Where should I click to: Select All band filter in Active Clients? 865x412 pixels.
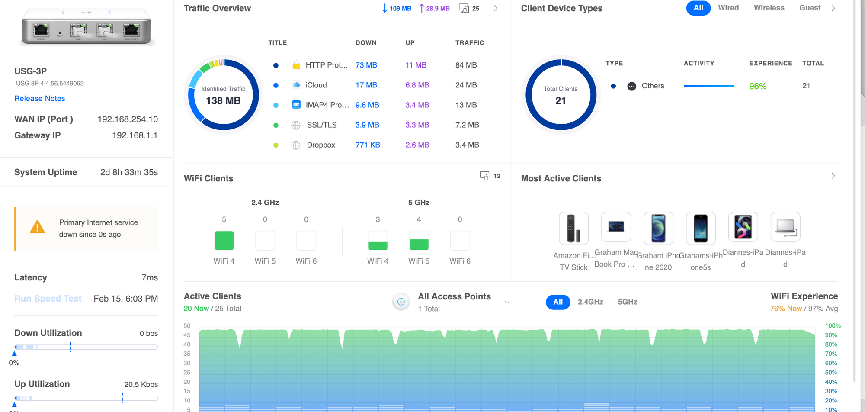[558, 302]
